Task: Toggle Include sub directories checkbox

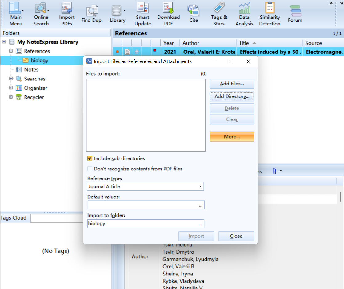Action: 90,158
